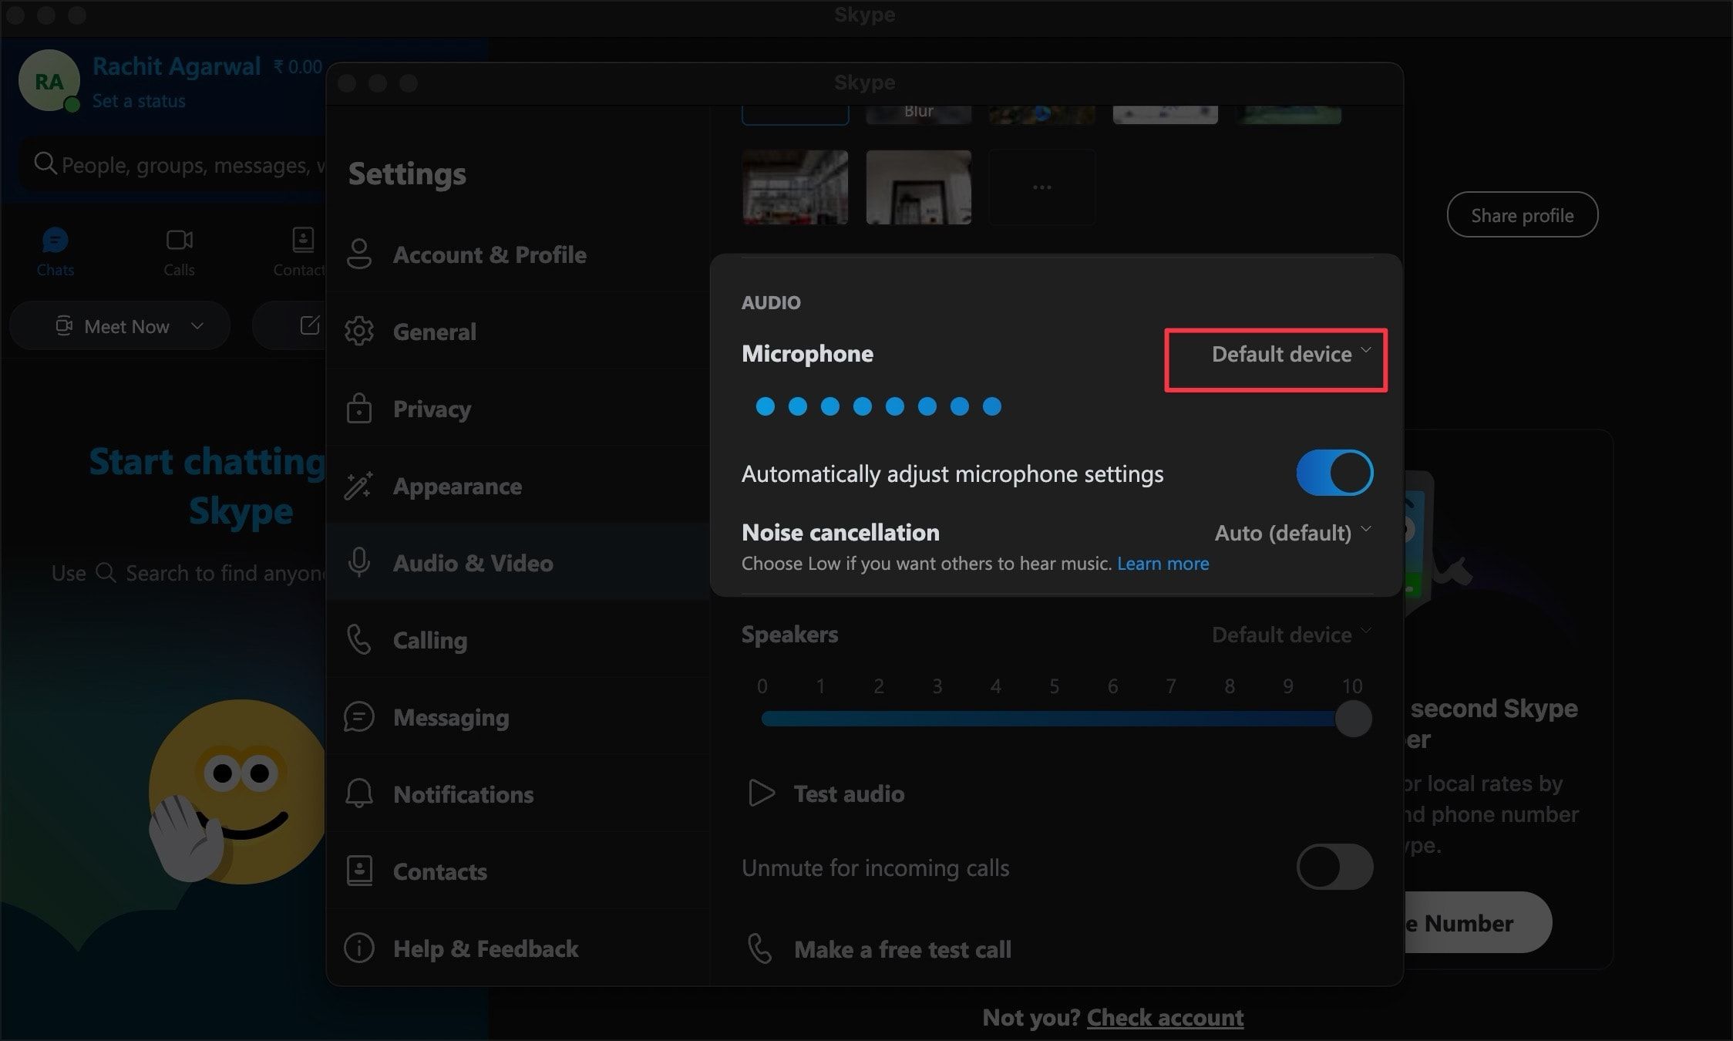Select the General settings gear icon
This screenshot has width=1733, height=1041.
click(359, 331)
